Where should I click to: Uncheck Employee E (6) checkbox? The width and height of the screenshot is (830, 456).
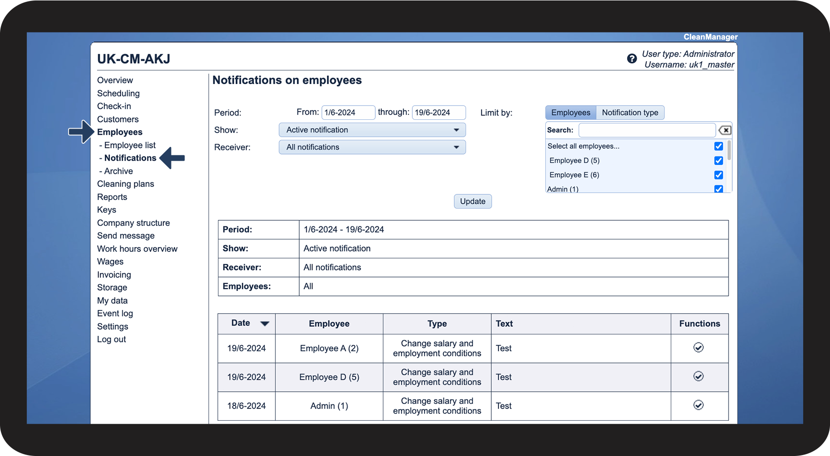(718, 175)
